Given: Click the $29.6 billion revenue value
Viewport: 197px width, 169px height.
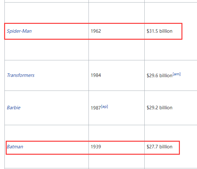Looking at the screenshot, I should 159,75.
